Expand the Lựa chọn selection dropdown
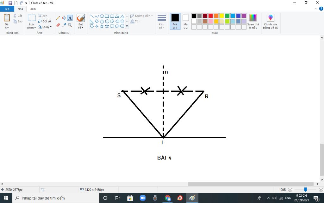Screen dimensions: 324x203 (x=31, y=26)
